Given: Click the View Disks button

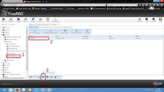Looking at the screenshot, I should (87, 32).
